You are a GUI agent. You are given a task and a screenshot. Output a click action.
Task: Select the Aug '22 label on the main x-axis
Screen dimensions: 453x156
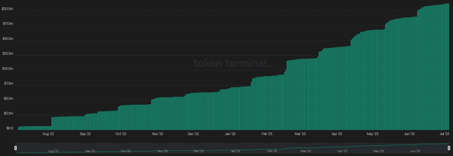(x=49, y=134)
